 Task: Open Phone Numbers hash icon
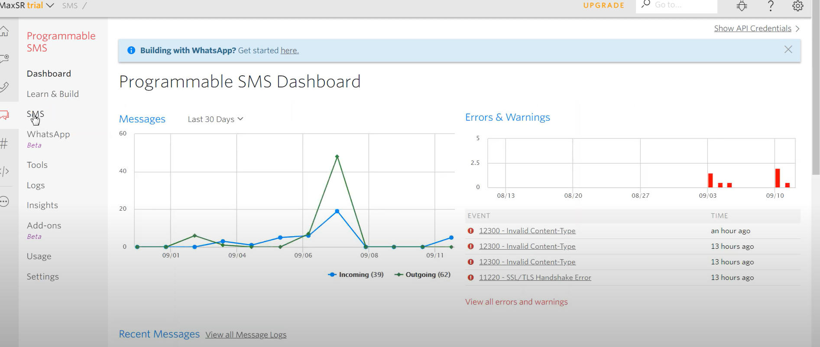4,143
